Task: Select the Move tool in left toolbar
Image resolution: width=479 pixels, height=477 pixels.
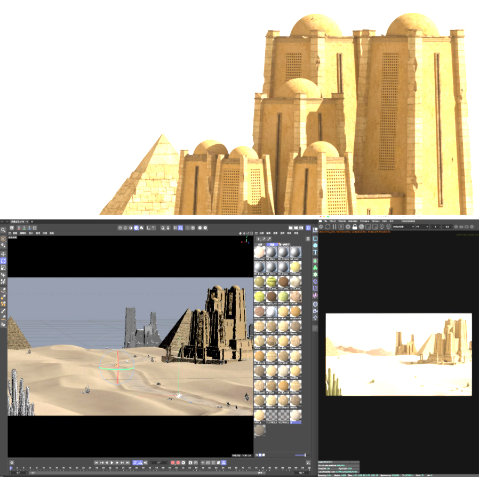Action: 3,254
